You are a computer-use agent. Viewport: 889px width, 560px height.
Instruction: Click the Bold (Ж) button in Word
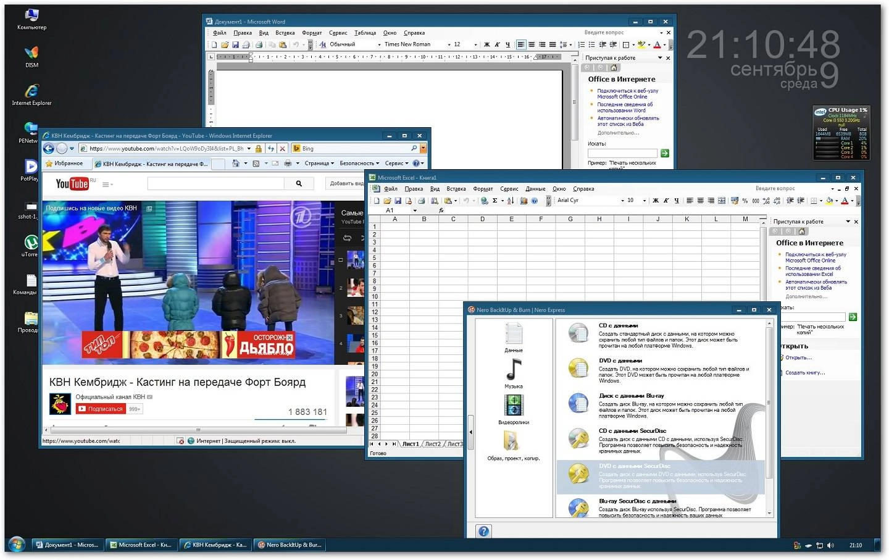pos(486,44)
